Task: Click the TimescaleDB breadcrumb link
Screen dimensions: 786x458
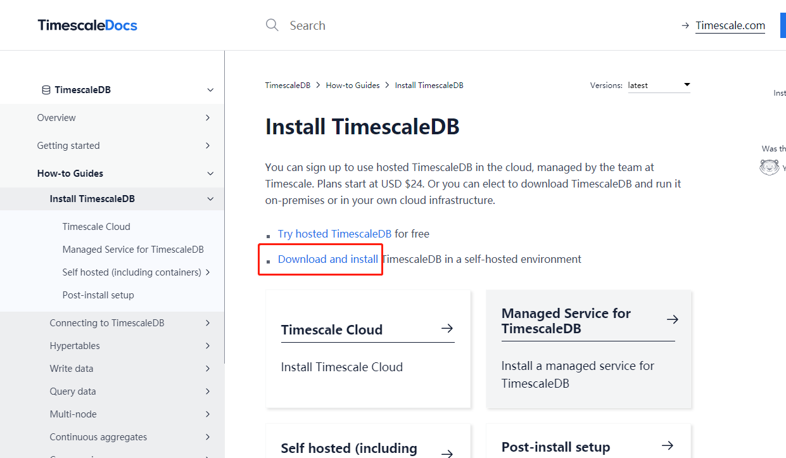Action: tap(288, 85)
